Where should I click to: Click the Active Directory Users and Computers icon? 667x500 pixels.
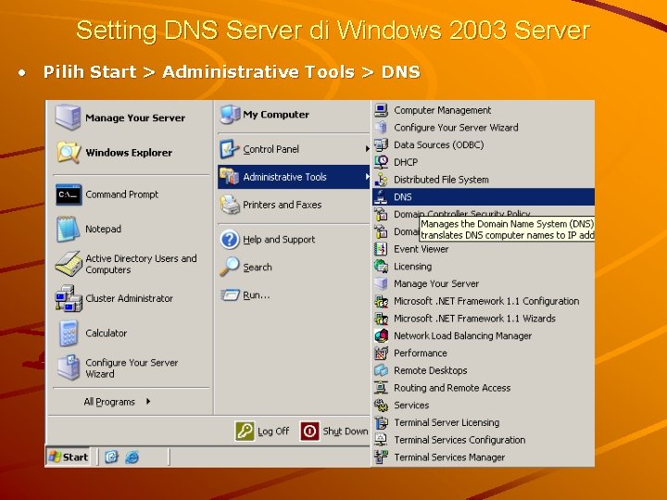point(69,264)
